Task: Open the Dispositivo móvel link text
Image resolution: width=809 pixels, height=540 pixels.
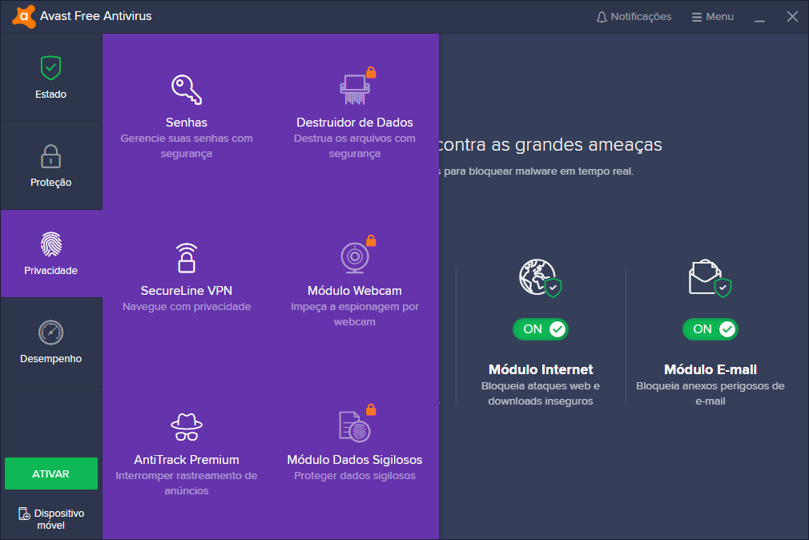Action: [x=58, y=519]
